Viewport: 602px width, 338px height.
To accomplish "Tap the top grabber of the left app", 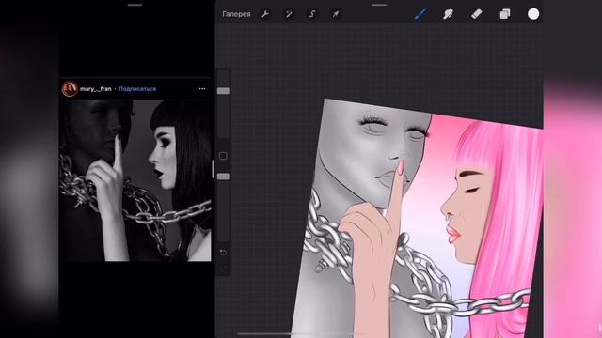I will point(135,5).
